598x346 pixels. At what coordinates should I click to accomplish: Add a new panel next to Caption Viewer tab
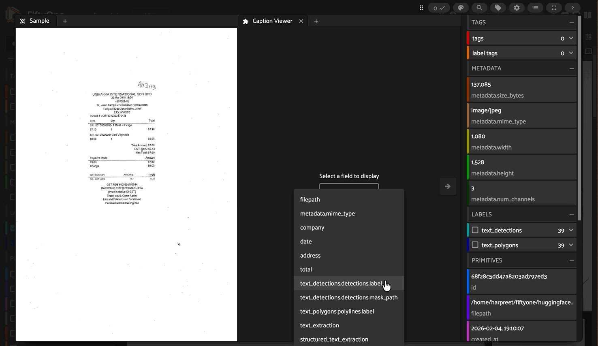[316, 21]
